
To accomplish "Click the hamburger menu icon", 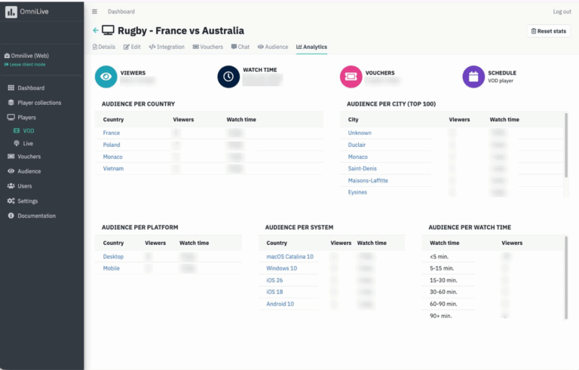I will (x=94, y=11).
